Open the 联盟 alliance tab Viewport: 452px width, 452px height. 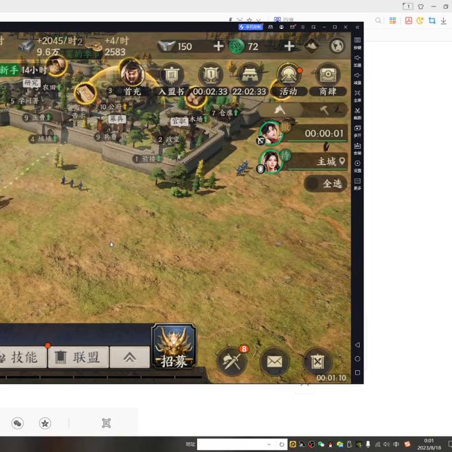(x=78, y=357)
